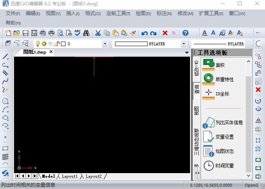Click 列出实体信息 tool
Screen dimensions: 265x189
click(x=223, y=122)
